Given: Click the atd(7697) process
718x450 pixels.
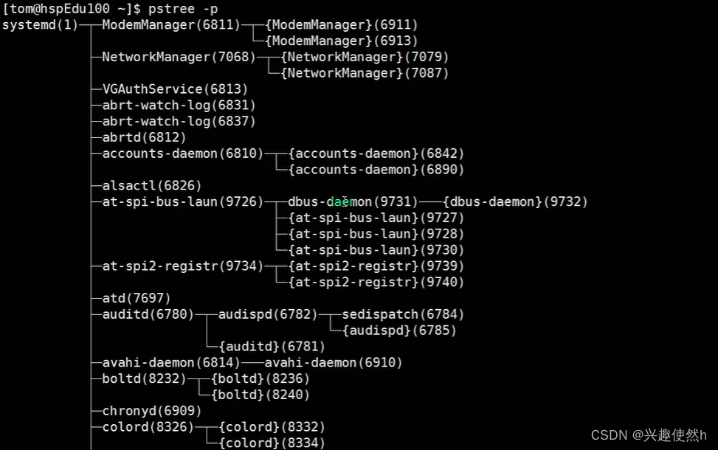Looking at the screenshot, I should coord(137,299).
